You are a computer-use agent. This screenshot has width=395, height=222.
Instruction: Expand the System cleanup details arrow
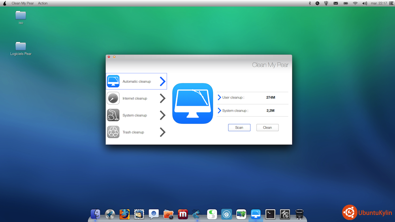coord(220,111)
